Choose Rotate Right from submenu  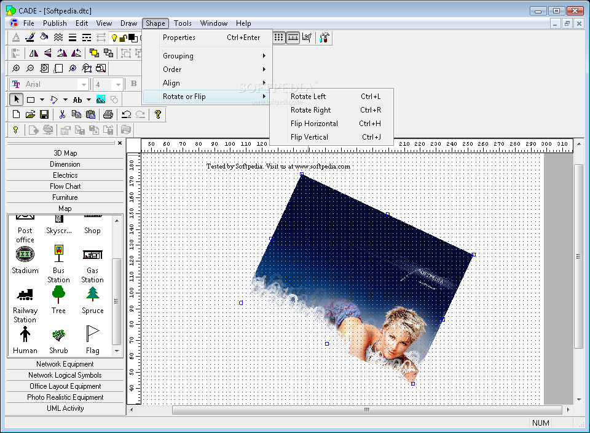click(x=331, y=110)
